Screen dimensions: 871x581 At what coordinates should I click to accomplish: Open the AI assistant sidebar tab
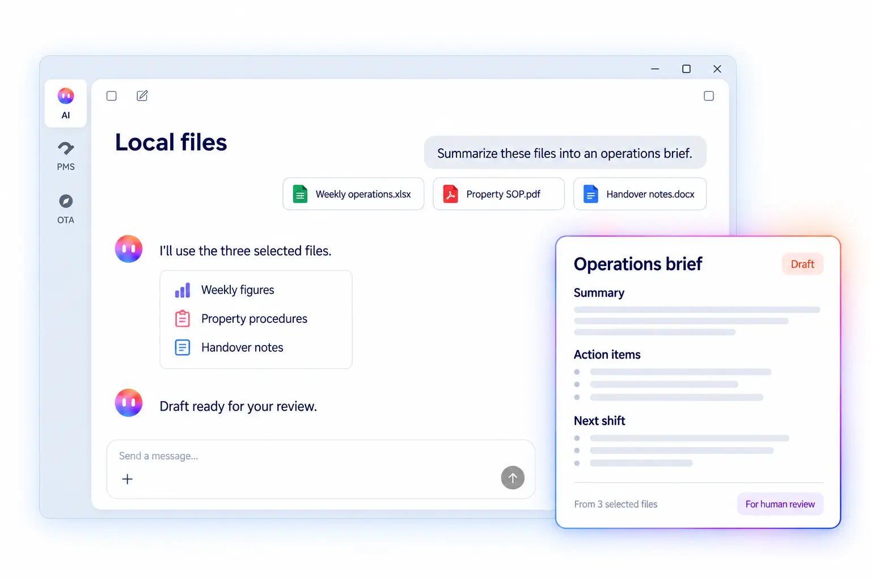tap(66, 103)
